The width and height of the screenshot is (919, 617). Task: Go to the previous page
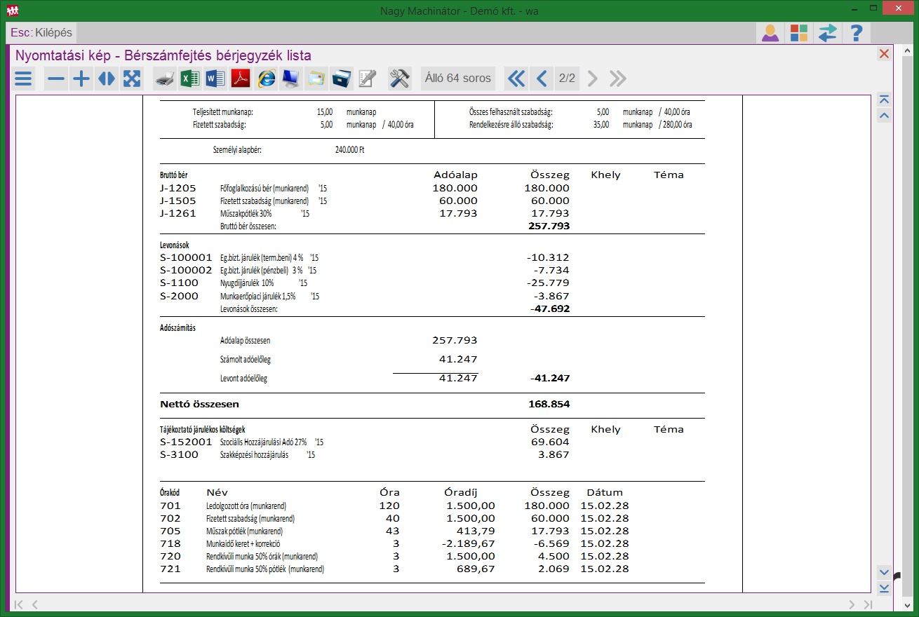541,79
